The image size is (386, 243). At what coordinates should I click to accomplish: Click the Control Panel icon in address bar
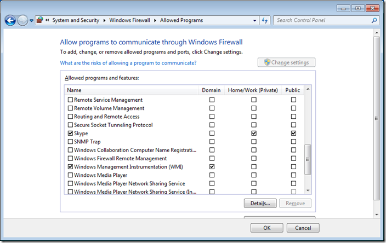click(40, 20)
